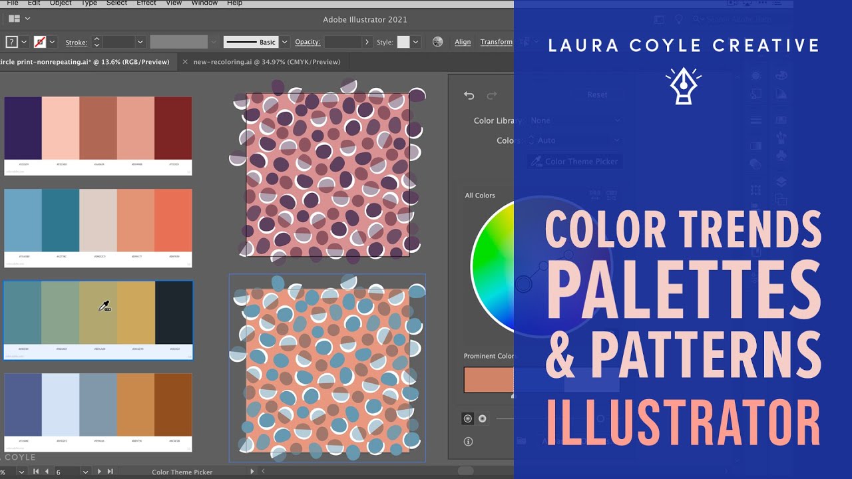The width and height of the screenshot is (852, 479).
Task: Open the stroke weight dropdown
Action: coord(140,42)
